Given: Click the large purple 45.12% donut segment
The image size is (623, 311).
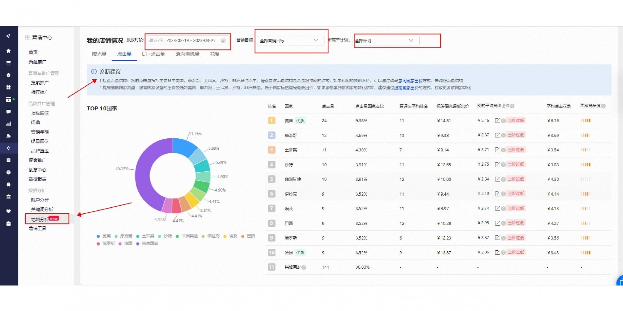Looking at the screenshot, I should pos(143,177).
